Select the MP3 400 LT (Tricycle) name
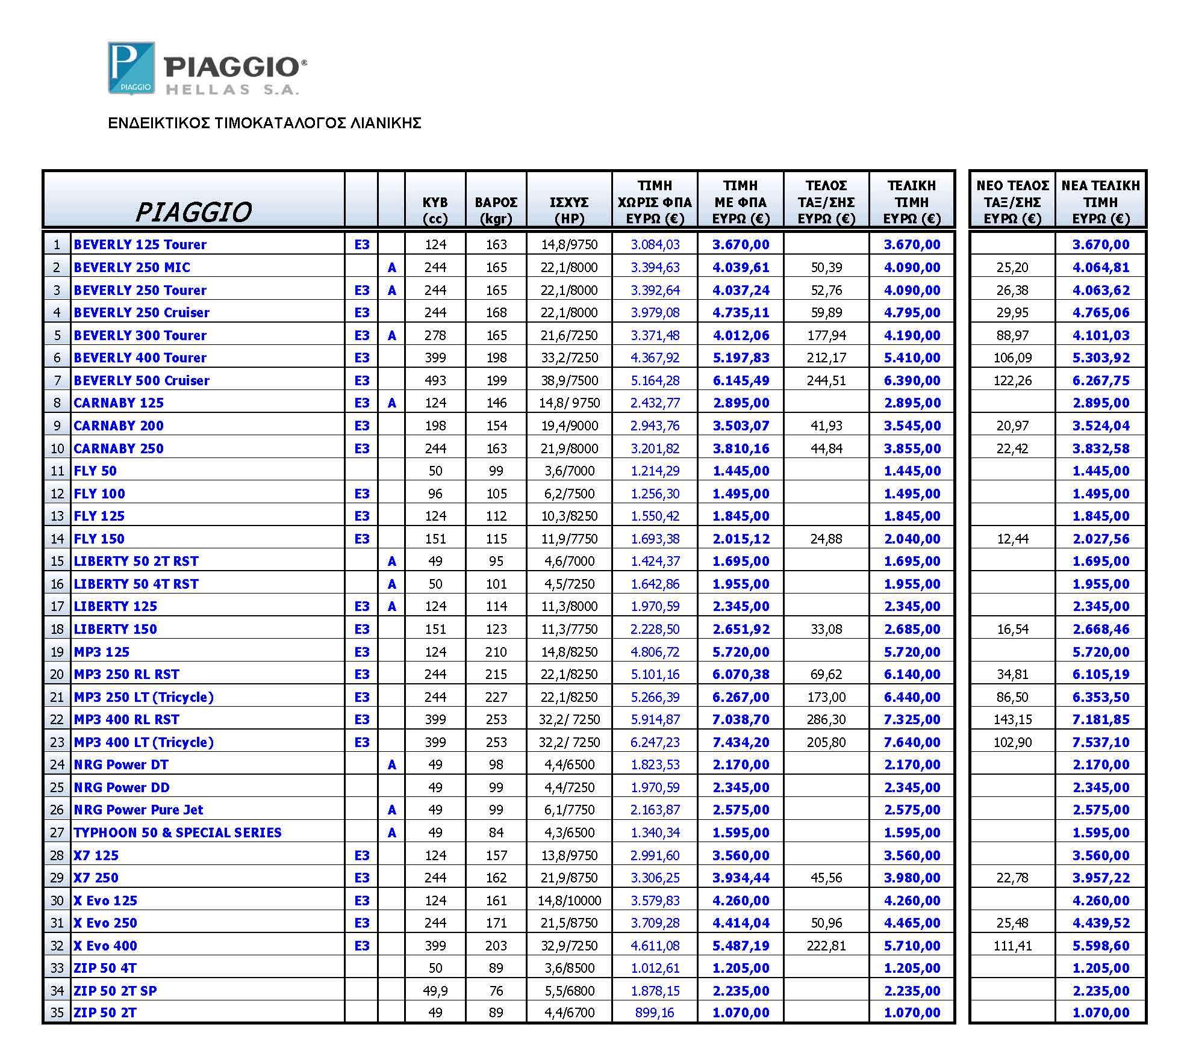This screenshot has height=1051, width=1193. 144,742
